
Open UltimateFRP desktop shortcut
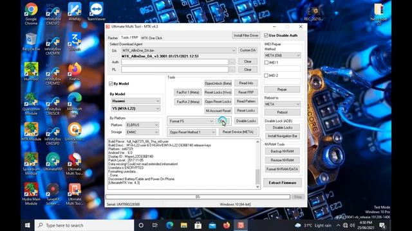[53, 162]
